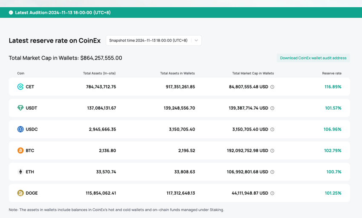Click info icon beside USDT market cap
The width and height of the screenshot is (362, 218).
coord(273,108)
